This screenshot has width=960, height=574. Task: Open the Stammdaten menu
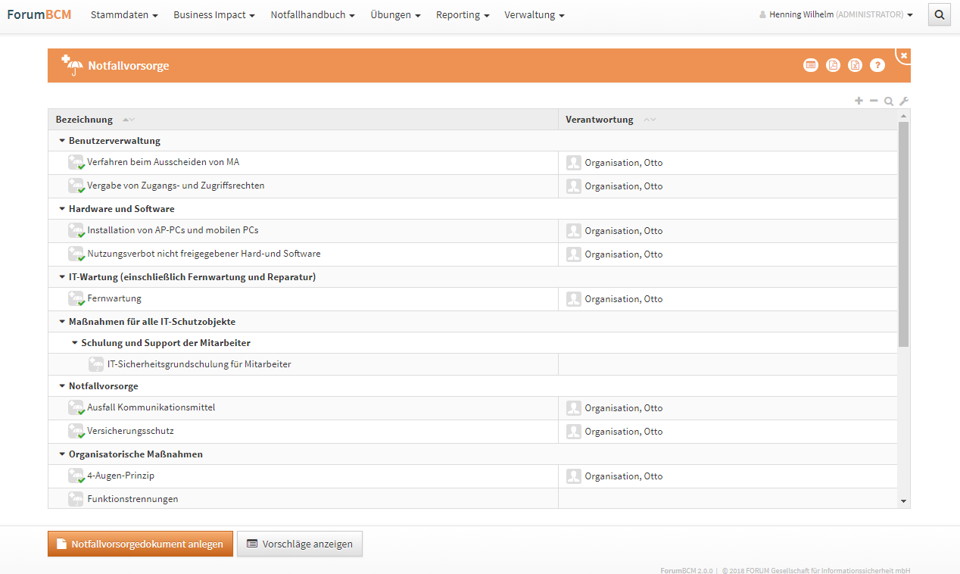tap(124, 15)
